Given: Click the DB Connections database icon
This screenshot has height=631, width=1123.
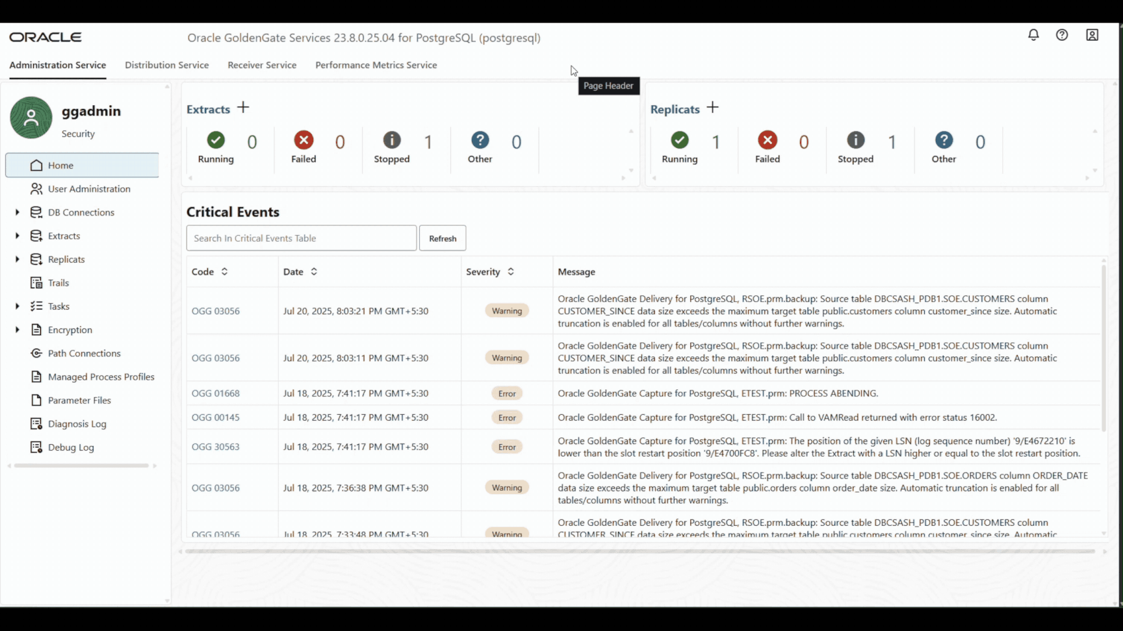Looking at the screenshot, I should (x=36, y=212).
